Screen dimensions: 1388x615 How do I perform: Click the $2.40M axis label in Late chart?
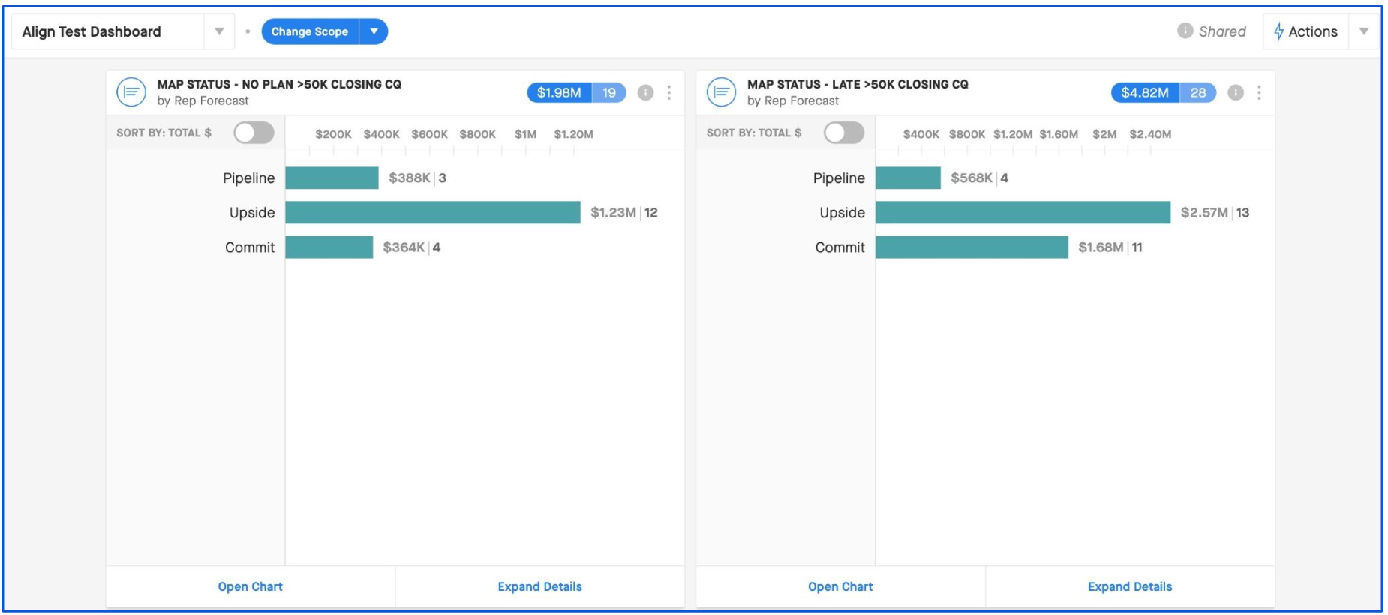tap(1150, 134)
